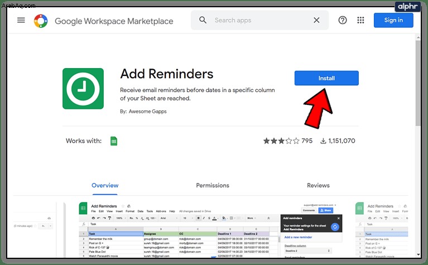Click the scrollbar down arrow

(419, 254)
